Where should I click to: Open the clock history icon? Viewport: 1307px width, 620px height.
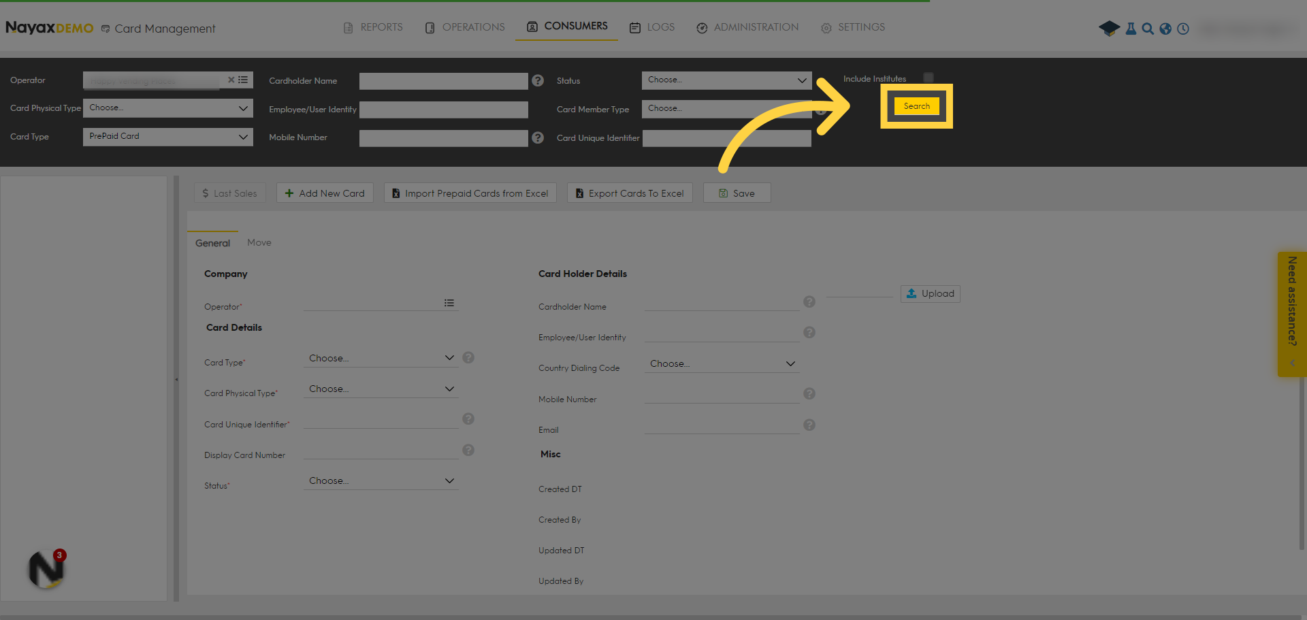pyautogui.click(x=1183, y=29)
